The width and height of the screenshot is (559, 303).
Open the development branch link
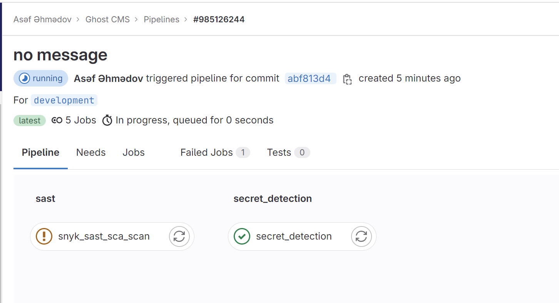point(64,100)
